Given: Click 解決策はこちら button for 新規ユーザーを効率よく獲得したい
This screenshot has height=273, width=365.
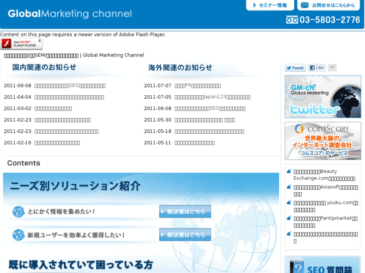Looking at the screenshot, I should [185, 234].
